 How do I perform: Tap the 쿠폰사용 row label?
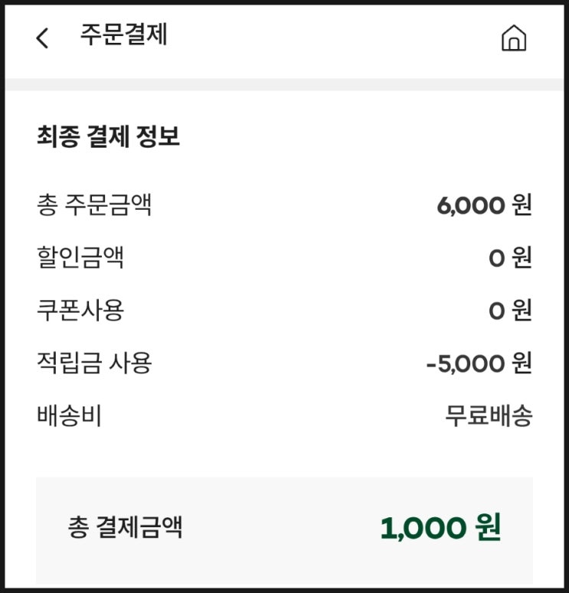pos(80,311)
